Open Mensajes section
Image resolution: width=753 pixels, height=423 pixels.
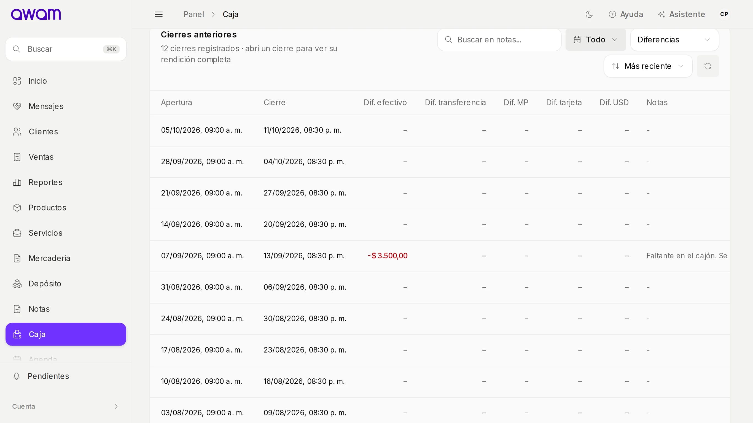tap(66, 106)
